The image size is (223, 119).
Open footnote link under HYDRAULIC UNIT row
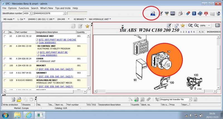pos(57,40)
